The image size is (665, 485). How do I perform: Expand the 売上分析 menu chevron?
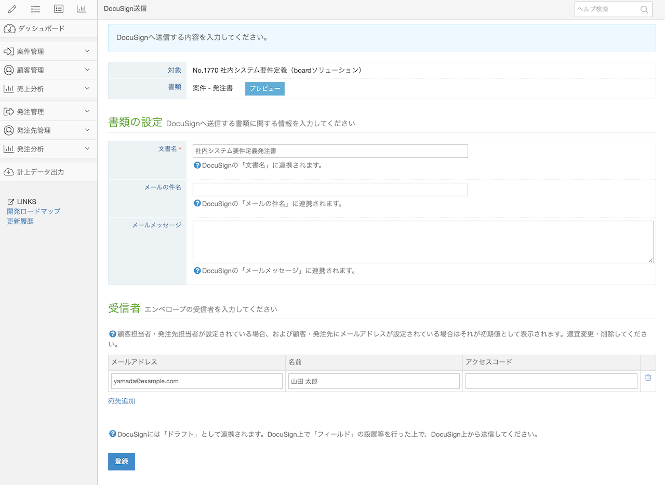[87, 88]
